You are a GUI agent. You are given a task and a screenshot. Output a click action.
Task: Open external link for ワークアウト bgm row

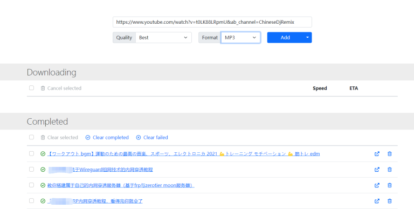coord(377,154)
